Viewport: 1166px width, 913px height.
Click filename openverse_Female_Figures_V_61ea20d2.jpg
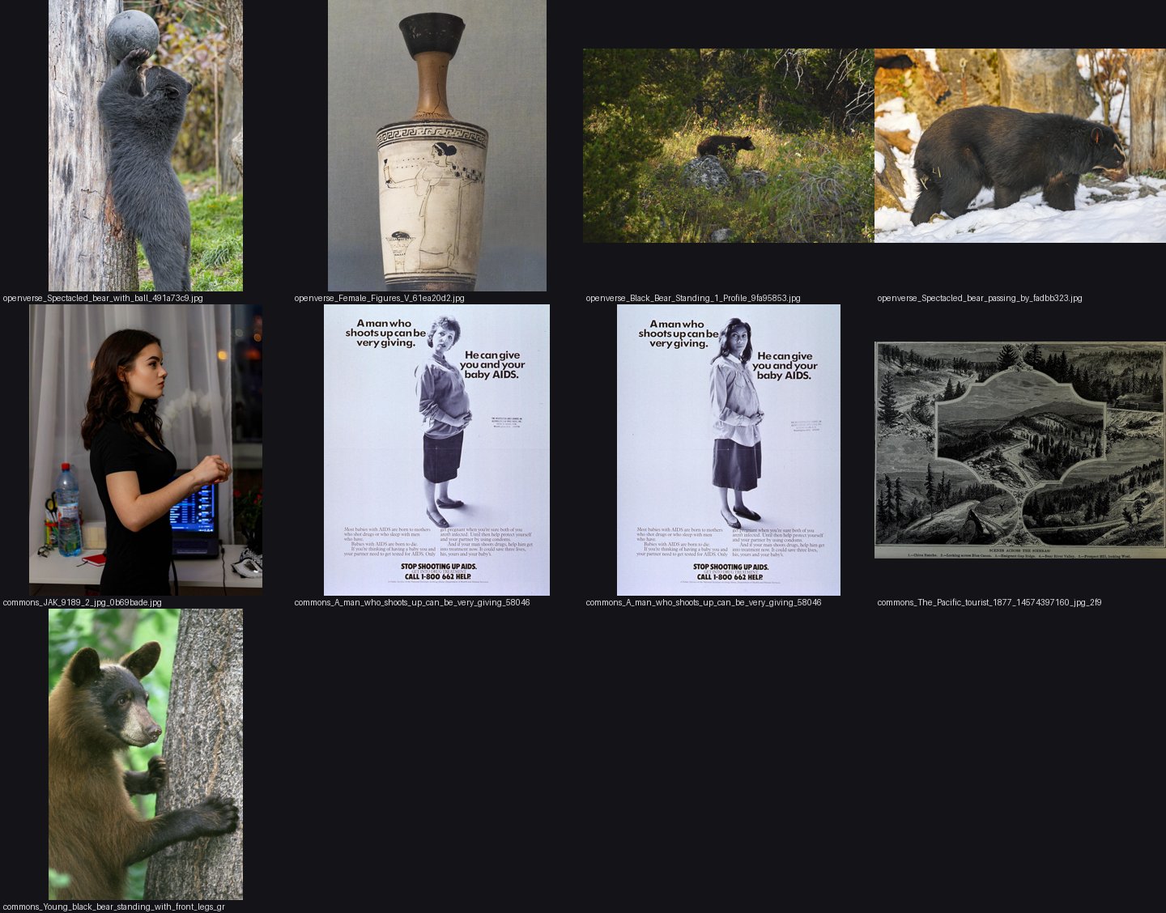tap(380, 298)
